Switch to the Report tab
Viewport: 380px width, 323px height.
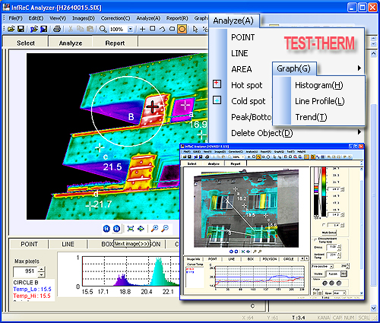115,43
